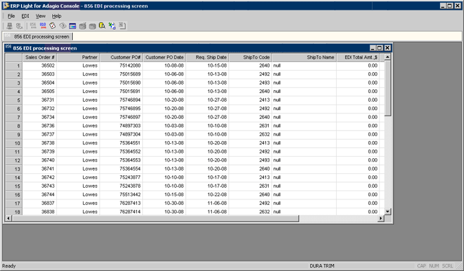Image resolution: width=464 pixels, height=271 pixels.
Task: Select row header number 10
Action: coord(14,143)
